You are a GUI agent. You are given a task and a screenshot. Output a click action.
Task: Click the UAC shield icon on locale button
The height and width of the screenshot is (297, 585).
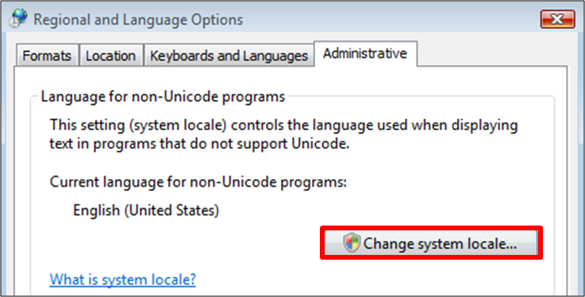click(x=352, y=243)
